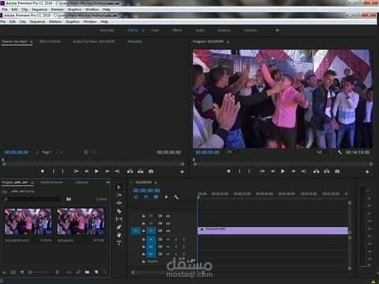
Task: Click Mark In in Program monitor
Action: click(x=239, y=171)
